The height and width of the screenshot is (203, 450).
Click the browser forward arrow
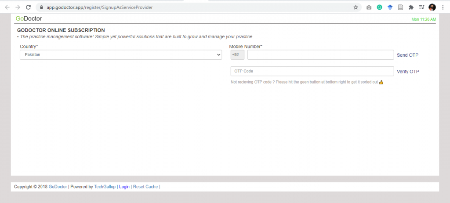tap(18, 7)
